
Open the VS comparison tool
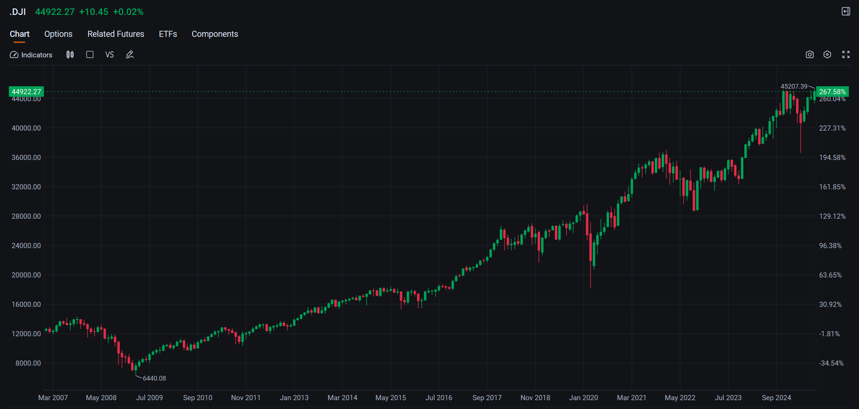[110, 55]
